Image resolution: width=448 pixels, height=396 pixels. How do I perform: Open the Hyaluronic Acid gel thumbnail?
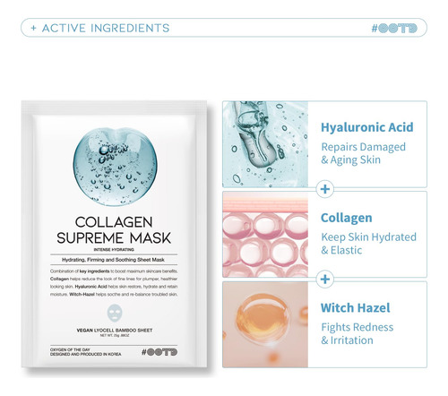tap(265, 144)
